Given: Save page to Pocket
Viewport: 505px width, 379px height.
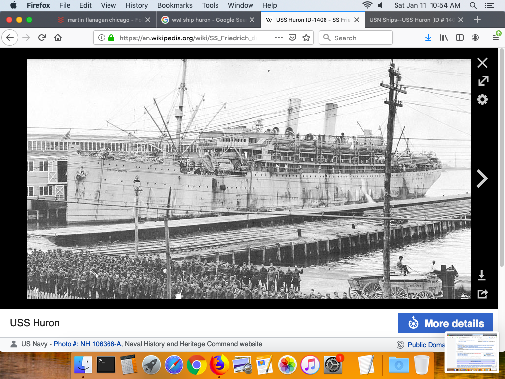Looking at the screenshot, I should 292,38.
